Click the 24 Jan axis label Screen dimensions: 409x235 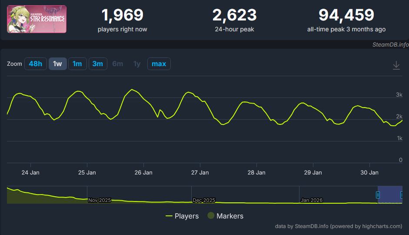point(30,173)
